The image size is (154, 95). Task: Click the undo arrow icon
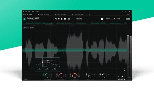pyautogui.click(x=127, y=19)
